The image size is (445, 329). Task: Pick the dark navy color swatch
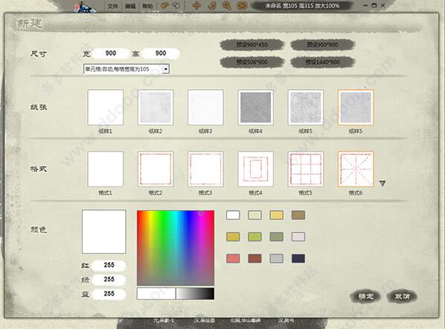298,258
